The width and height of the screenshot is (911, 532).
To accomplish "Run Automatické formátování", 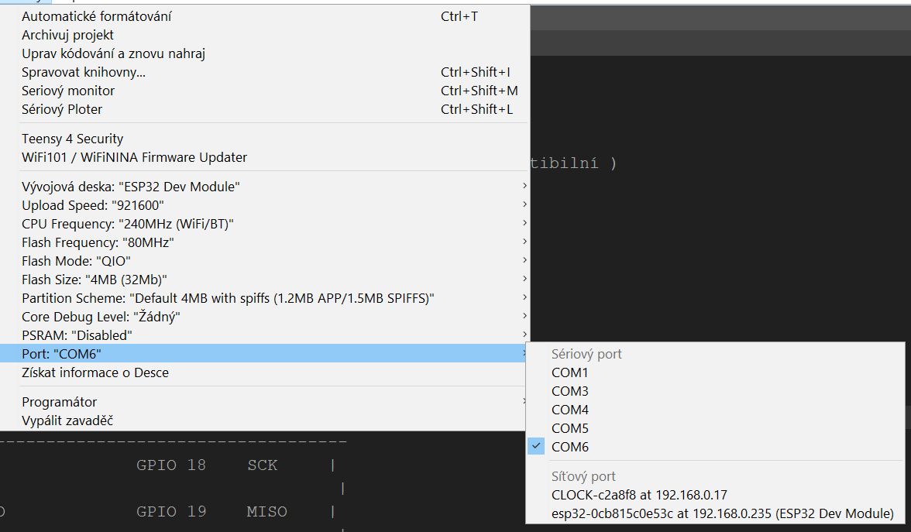I will (x=97, y=16).
